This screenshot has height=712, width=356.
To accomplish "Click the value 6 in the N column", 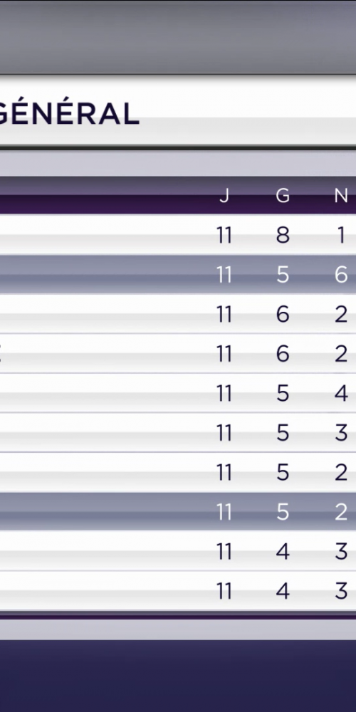I will click(341, 275).
